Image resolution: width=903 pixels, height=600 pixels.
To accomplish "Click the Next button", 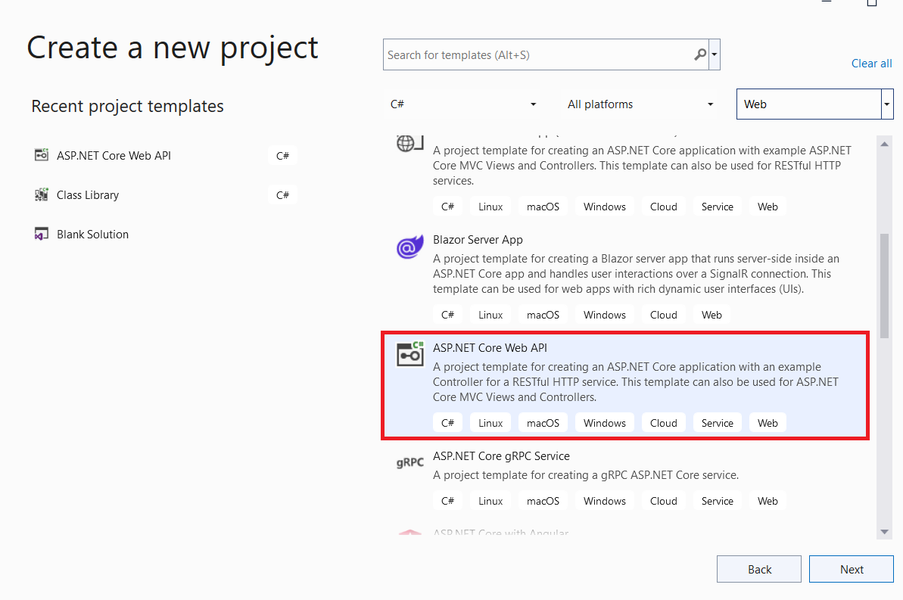I will tap(851, 569).
